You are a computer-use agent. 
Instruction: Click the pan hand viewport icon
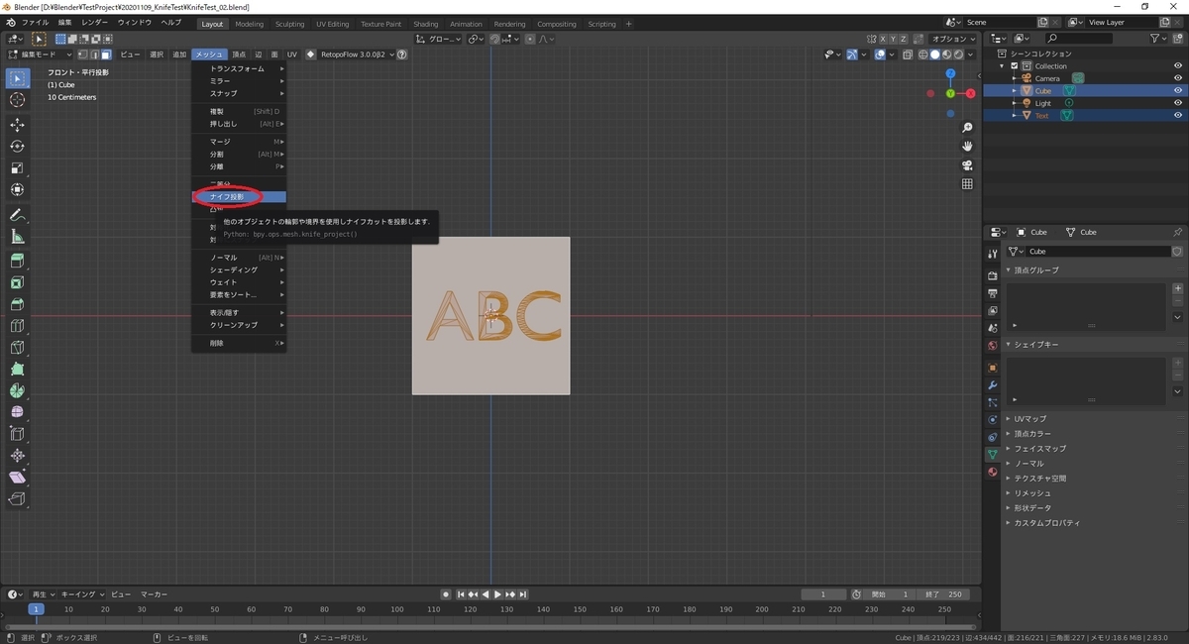[967, 147]
